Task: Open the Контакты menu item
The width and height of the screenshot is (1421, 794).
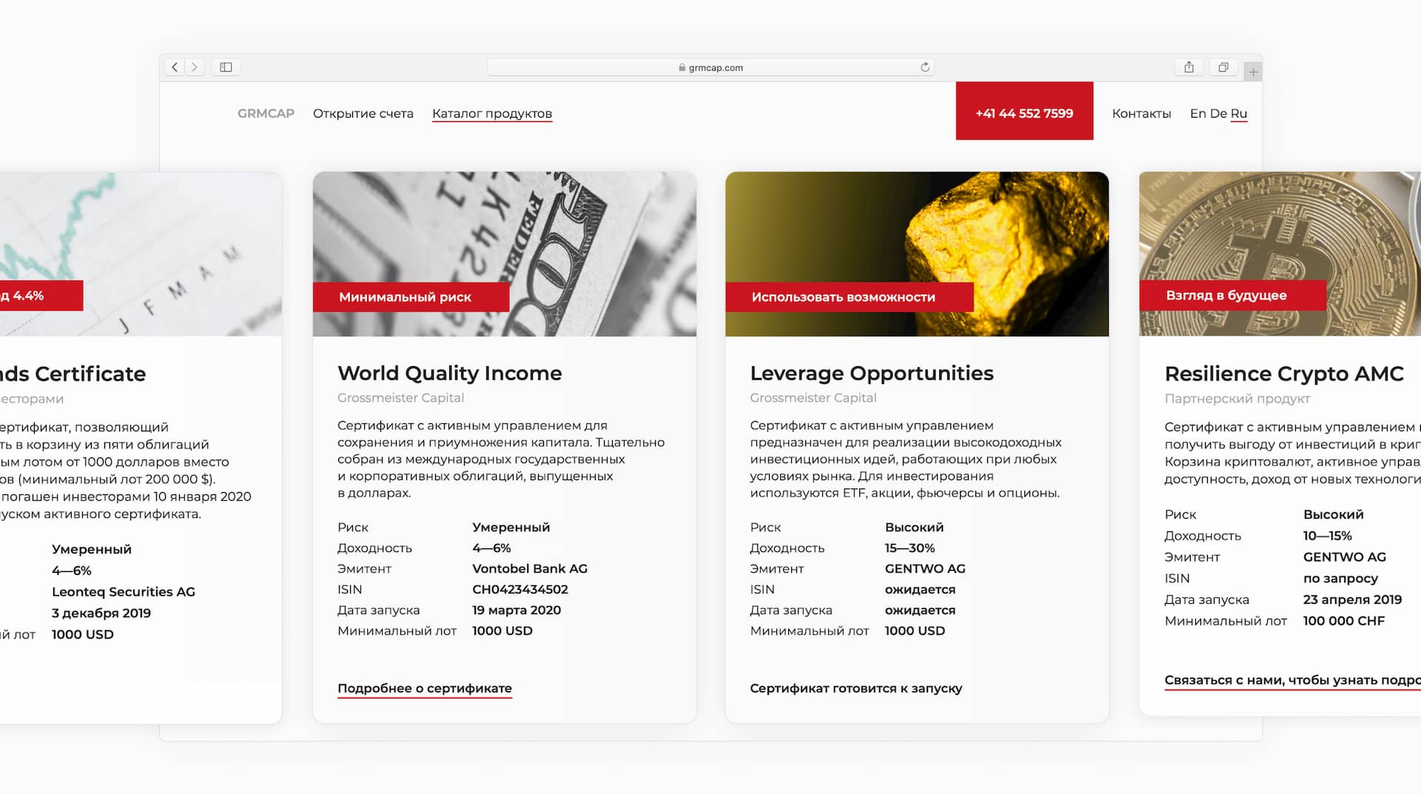Action: pos(1141,113)
